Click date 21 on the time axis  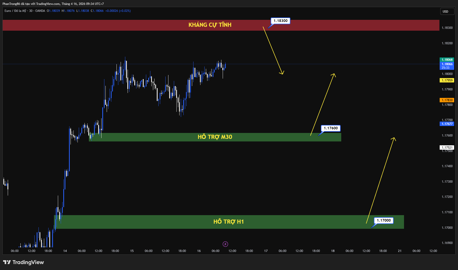[x=400, y=251]
